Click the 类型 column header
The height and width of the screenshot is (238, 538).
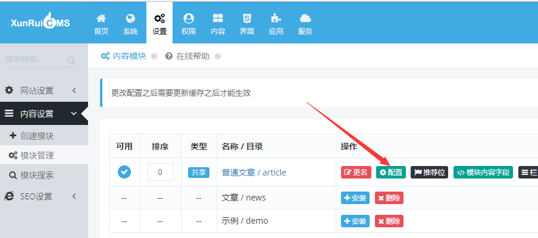point(199,146)
